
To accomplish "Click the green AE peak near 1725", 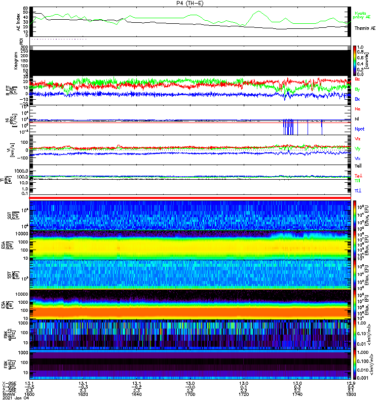I will [258, 12].
